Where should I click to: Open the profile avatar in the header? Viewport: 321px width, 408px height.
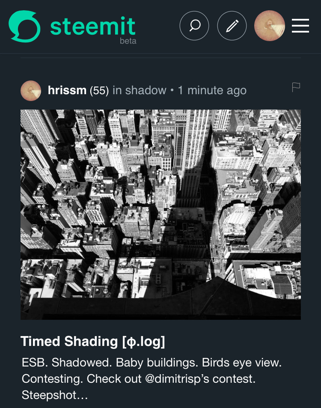[270, 26]
